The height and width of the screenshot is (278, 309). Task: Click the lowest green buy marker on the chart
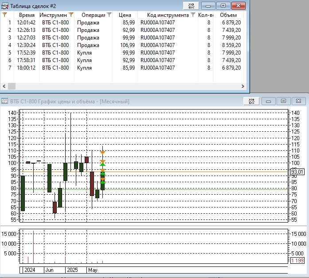102,182
